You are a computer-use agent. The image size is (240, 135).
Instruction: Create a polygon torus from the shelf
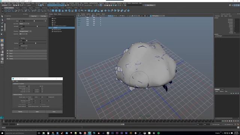point(69,10)
